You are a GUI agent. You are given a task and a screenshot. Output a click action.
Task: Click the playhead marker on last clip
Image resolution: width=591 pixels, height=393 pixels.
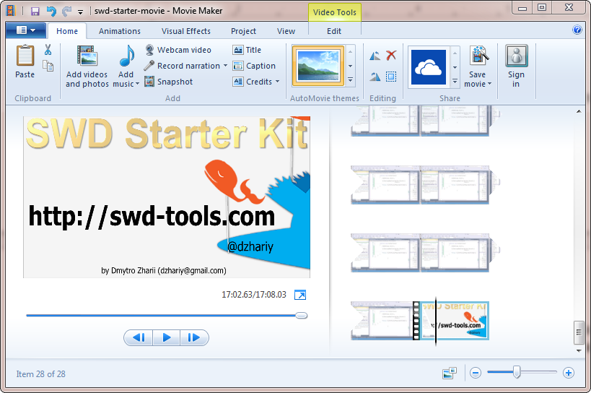click(436, 321)
